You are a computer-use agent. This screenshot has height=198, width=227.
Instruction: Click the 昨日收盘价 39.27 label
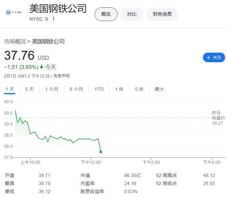(218, 118)
